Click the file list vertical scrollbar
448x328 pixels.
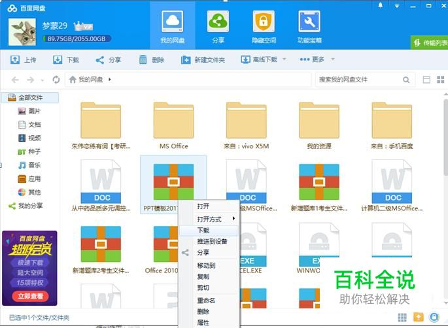click(x=445, y=137)
